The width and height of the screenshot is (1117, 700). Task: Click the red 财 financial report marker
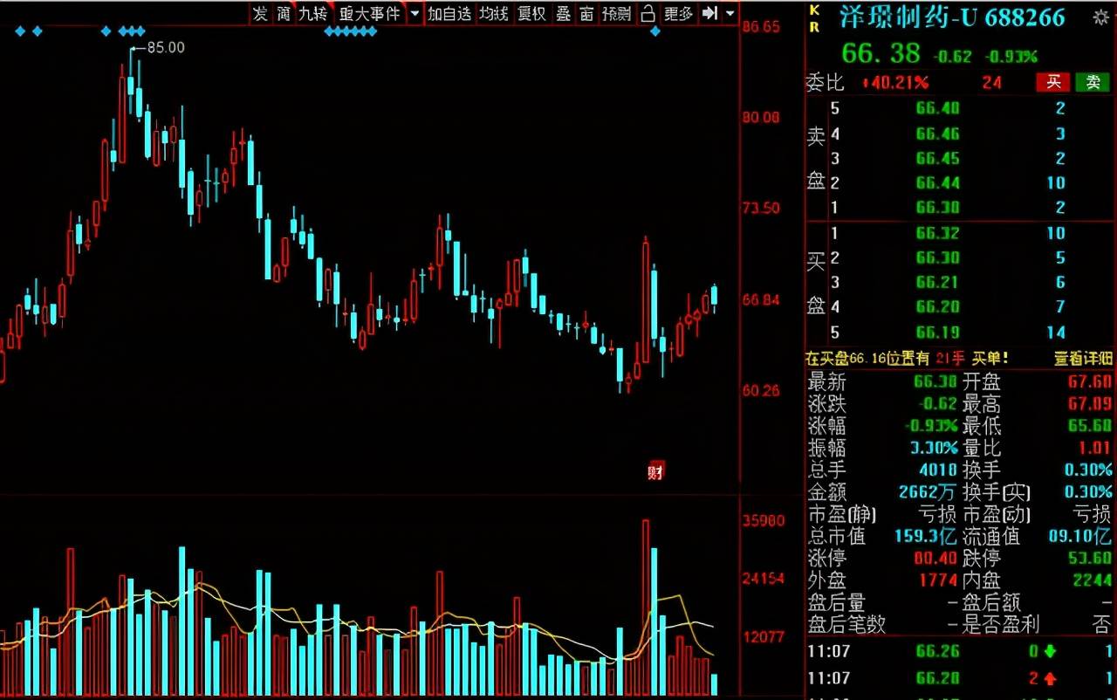tap(655, 470)
